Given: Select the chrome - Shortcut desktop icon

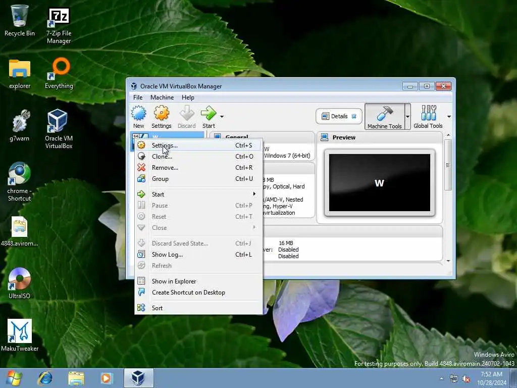Looking at the screenshot, I should (20, 181).
